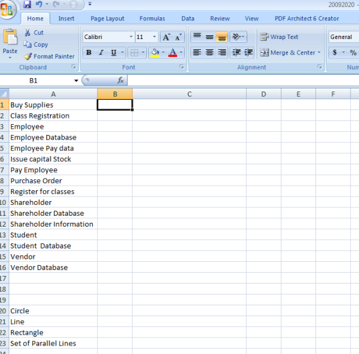Switch to the Home tab

click(35, 19)
